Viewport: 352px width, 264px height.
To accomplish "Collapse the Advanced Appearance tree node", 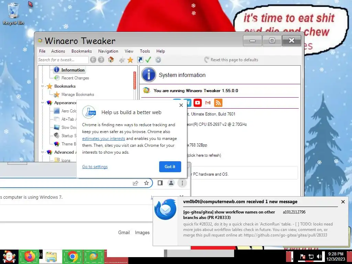I will point(42,152).
